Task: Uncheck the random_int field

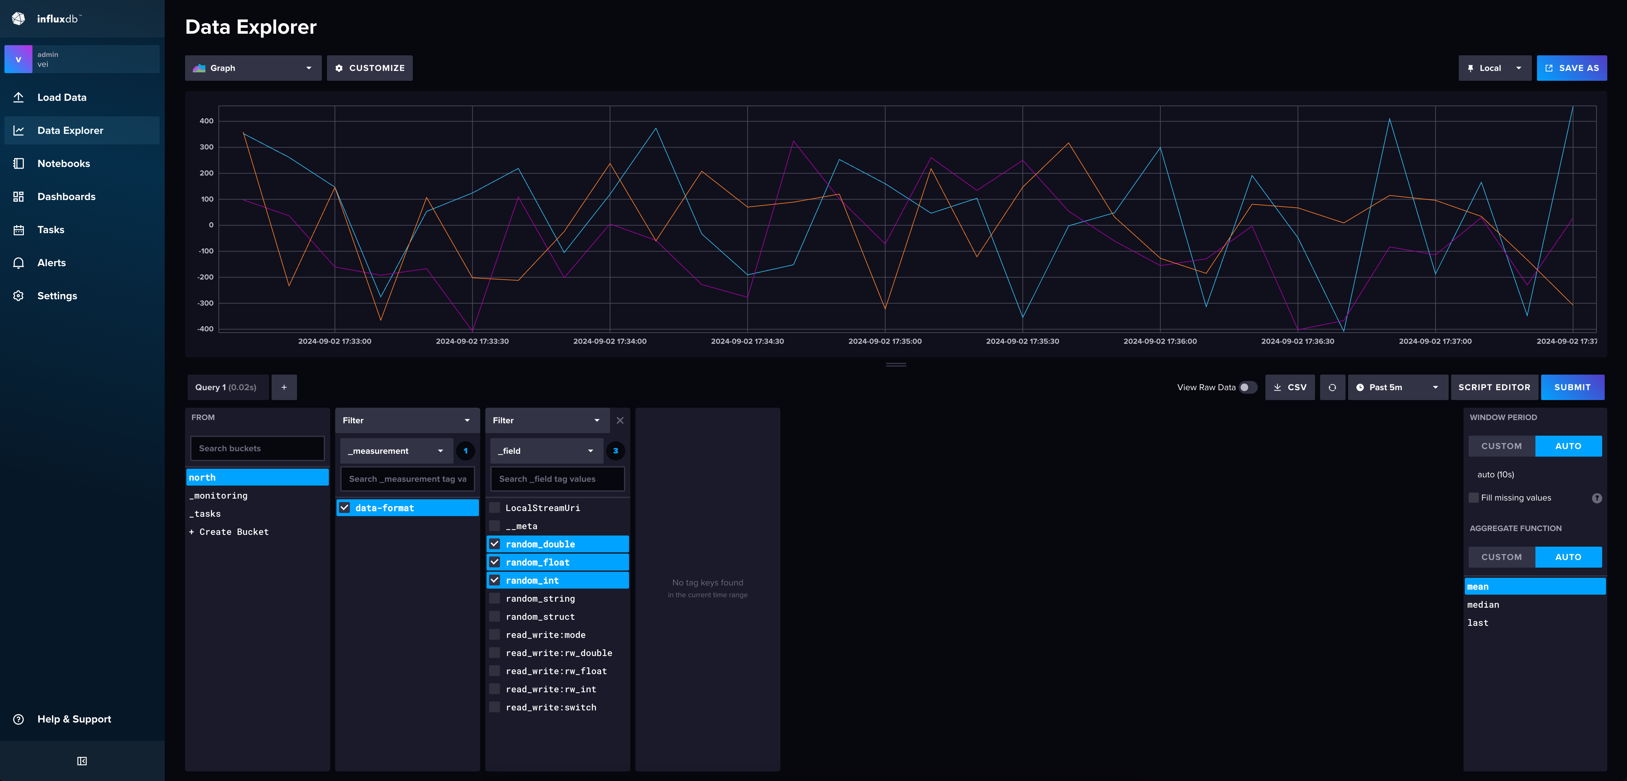Action: point(495,580)
